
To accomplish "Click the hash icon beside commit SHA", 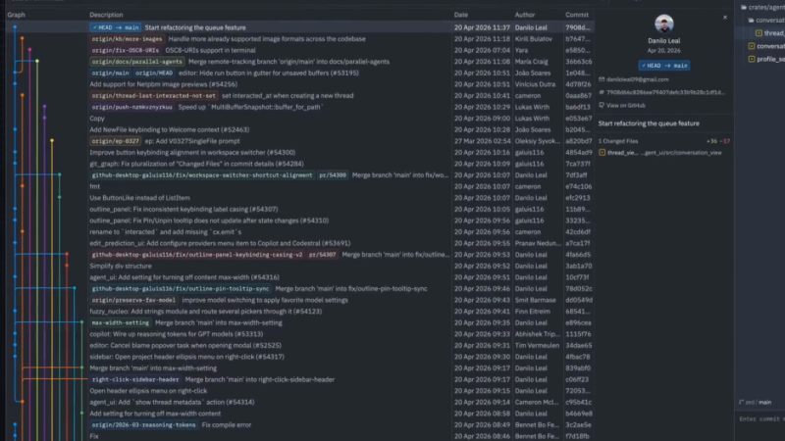I will pyautogui.click(x=602, y=92).
